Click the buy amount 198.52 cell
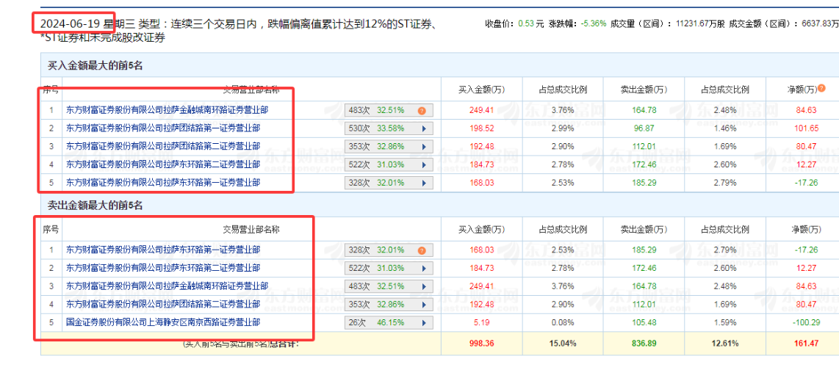 [x=481, y=128]
